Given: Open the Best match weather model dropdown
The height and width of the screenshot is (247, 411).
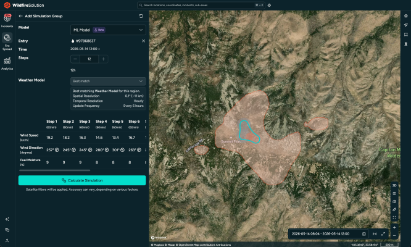Looking at the screenshot, I should click(x=108, y=81).
